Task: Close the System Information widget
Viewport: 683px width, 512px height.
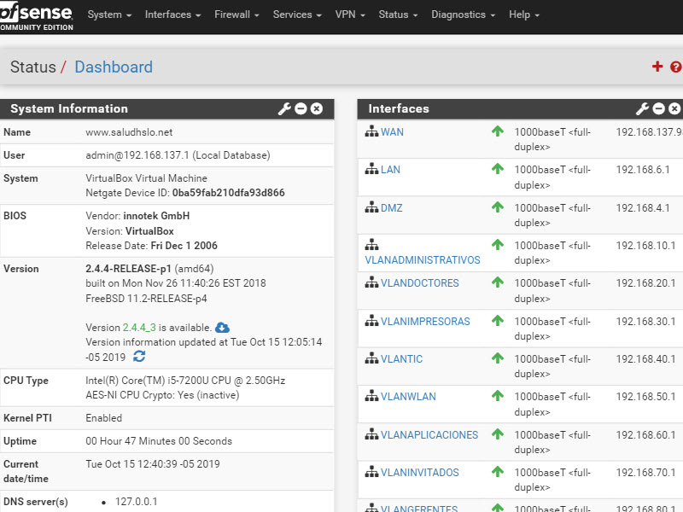Action: coord(317,108)
